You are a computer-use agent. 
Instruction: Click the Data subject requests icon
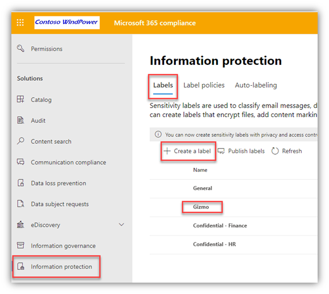pyautogui.click(x=20, y=204)
